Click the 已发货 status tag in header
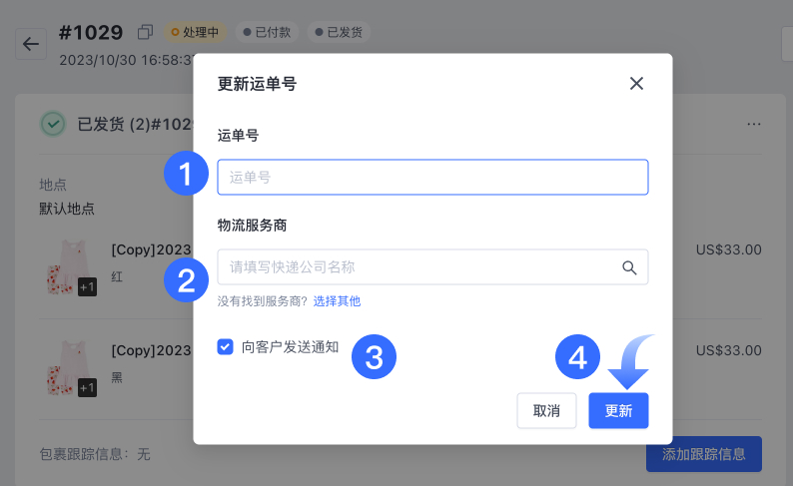 point(339,32)
